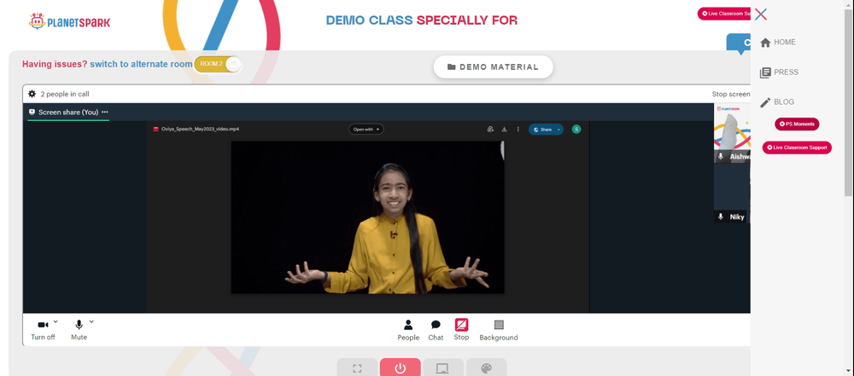
Task: Expand the Share button dropdown arrow
Action: point(559,130)
